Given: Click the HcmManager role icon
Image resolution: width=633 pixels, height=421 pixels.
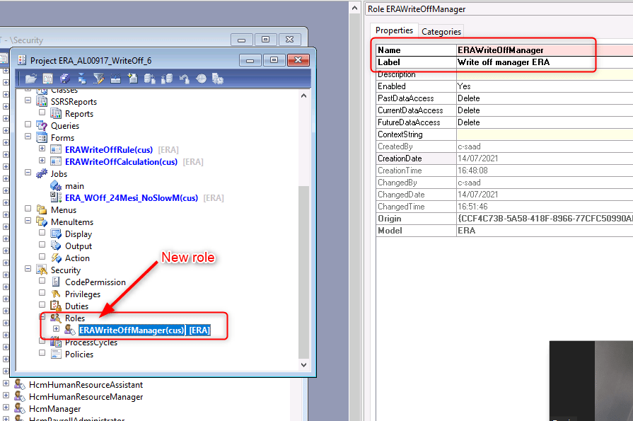Looking at the screenshot, I should [20, 409].
